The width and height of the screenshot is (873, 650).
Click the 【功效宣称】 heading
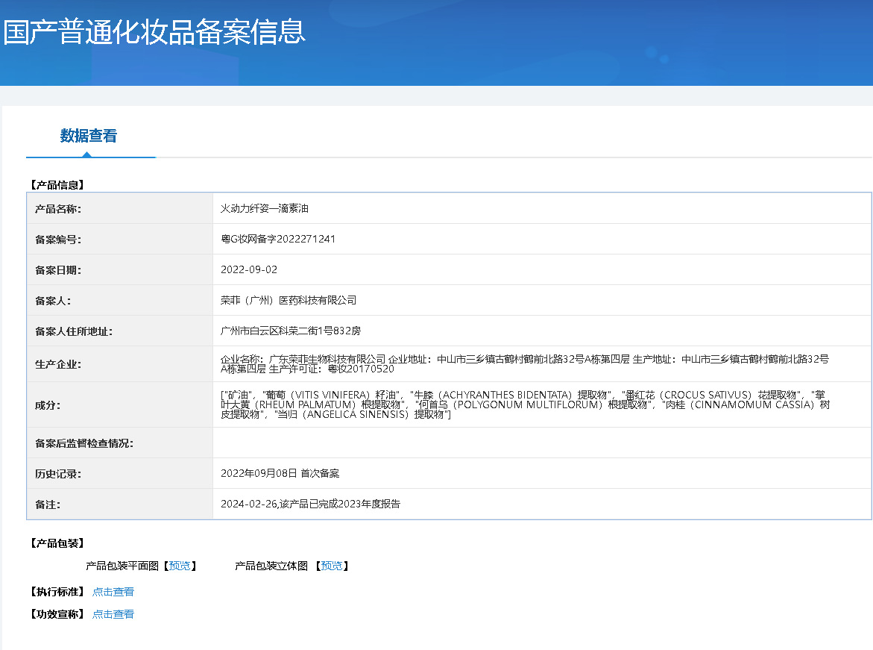[x=57, y=614]
